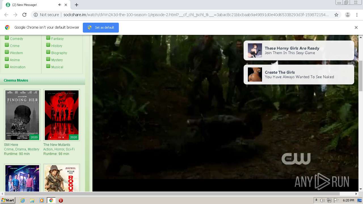Launch Internet Explorer from the taskbar
The height and width of the screenshot is (204, 363).
click(x=22, y=200)
